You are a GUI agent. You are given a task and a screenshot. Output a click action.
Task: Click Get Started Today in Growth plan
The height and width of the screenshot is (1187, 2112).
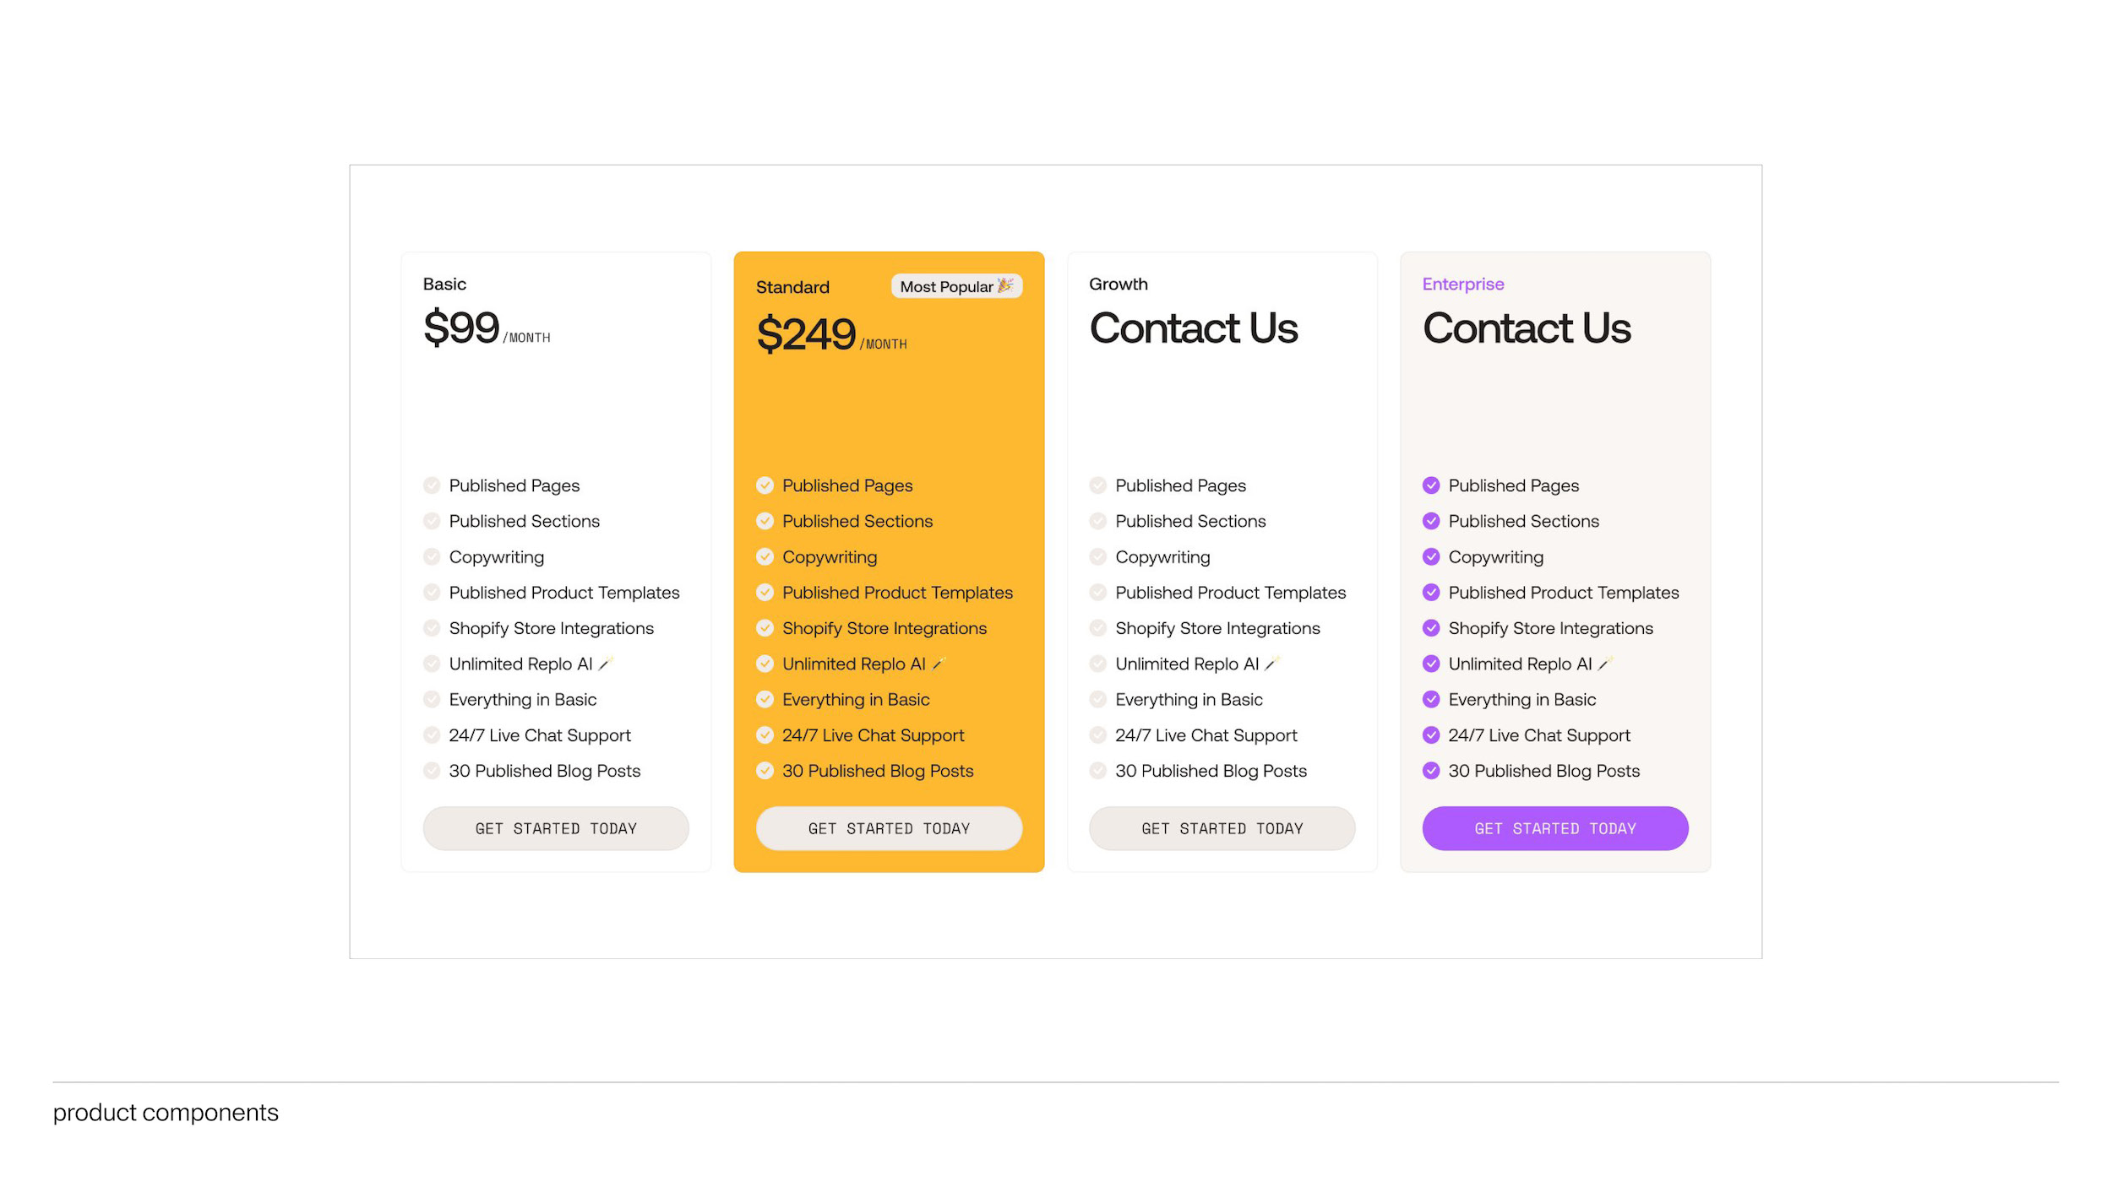tap(1222, 828)
